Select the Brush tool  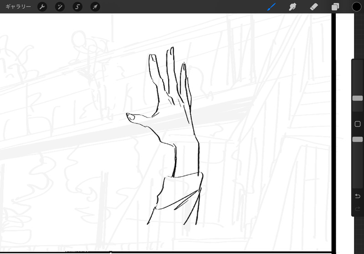[272, 7]
